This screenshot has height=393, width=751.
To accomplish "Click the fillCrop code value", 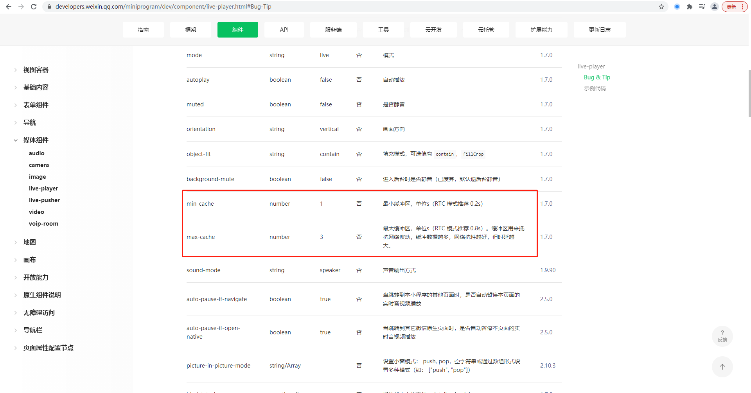I will [x=473, y=154].
